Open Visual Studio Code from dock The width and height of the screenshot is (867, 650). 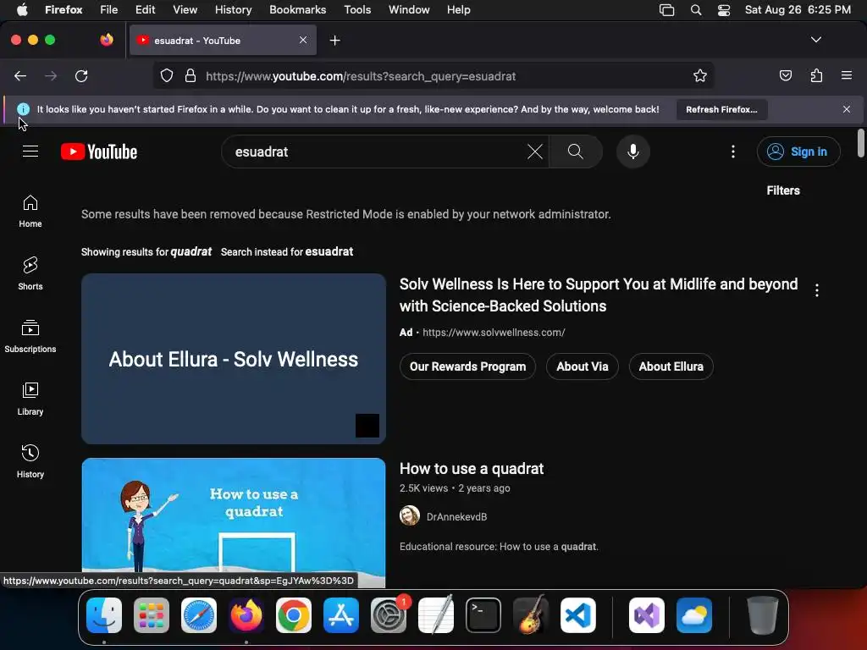(x=577, y=615)
